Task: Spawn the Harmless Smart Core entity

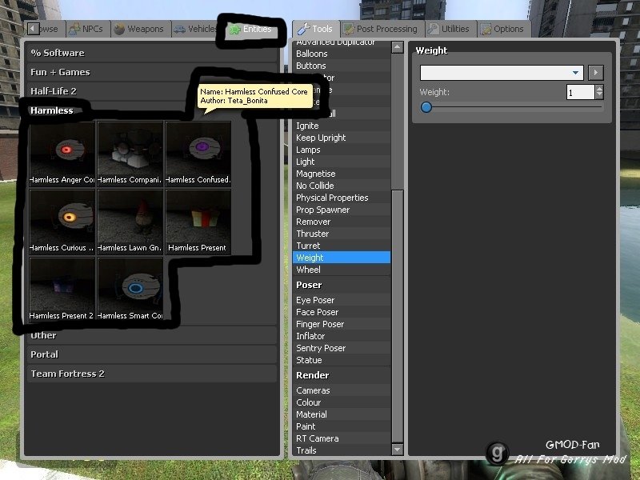Action: (x=130, y=290)
